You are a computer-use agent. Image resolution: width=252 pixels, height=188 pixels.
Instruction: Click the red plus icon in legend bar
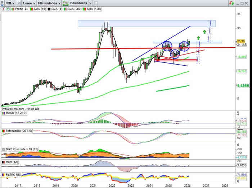tap(3, 9)
